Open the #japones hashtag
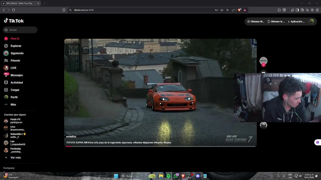The height and width of the screenshot is (180, 321). click(148, 142)
